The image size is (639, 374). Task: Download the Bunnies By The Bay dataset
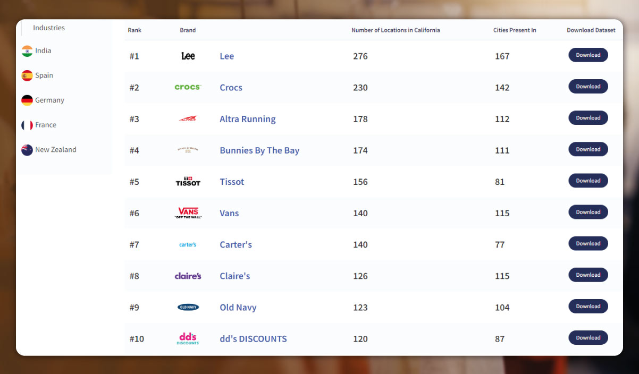click(x=588, y=149)
